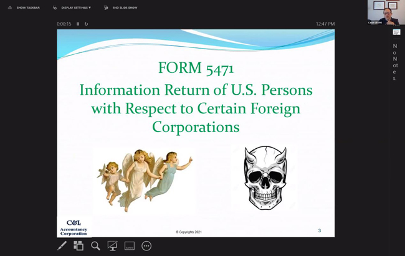The width and height of the screenshot is (405, 256).
Task: Click the End Slide Show icon
Action: 106,7
